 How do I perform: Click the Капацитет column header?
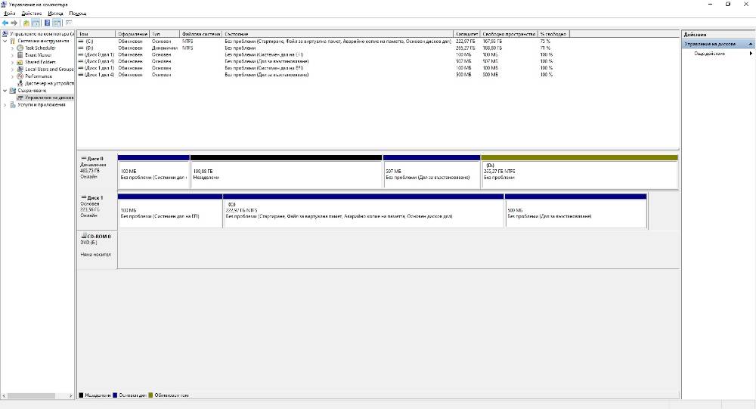pos(466,34)
